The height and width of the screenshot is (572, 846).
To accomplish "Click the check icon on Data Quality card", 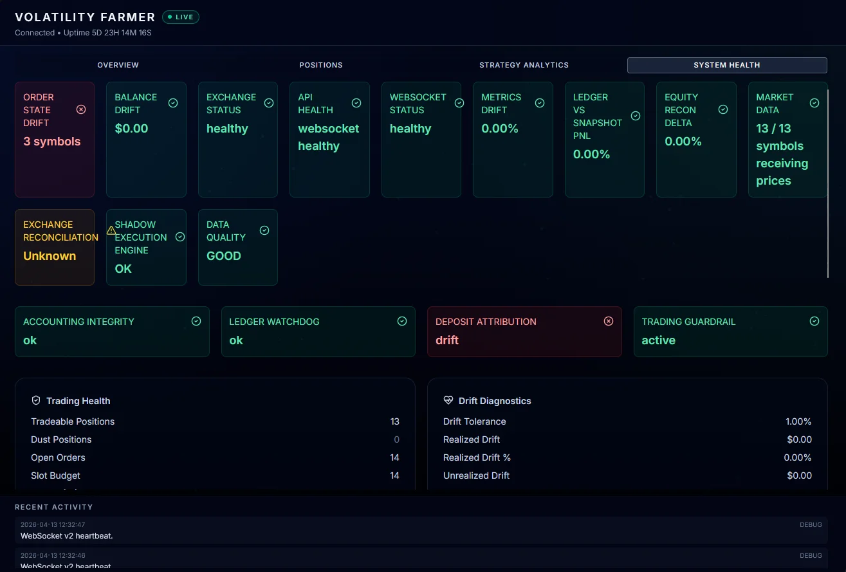I will click(264, 230).
